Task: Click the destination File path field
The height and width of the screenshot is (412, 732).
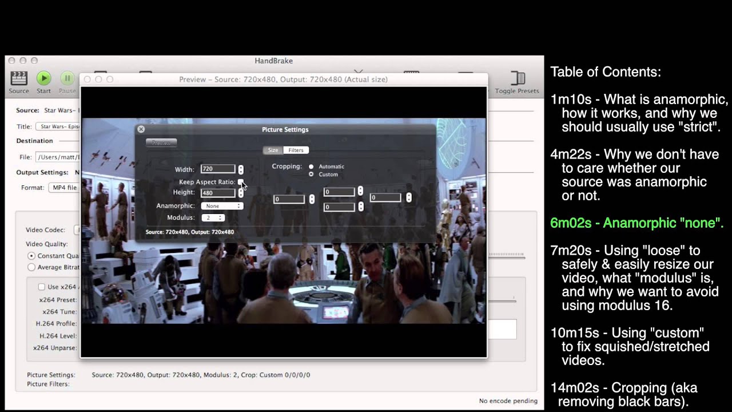Action: pyautogui.click(x=58, y=157)
